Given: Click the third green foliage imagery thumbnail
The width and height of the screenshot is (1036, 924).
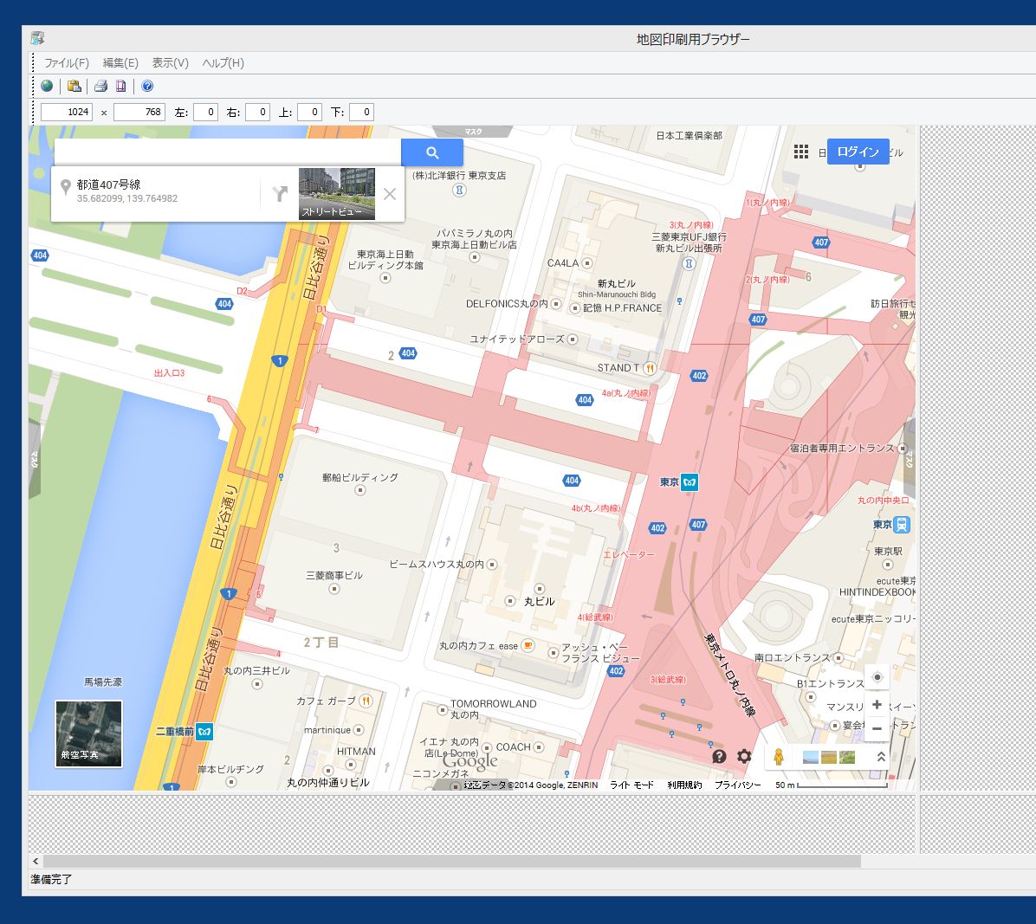Looking at the screenshot, I should pos(847,757).
